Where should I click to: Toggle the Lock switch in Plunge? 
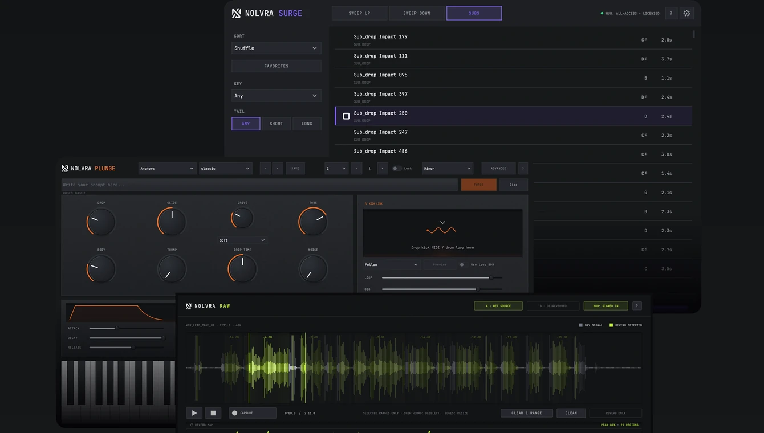(x=396, y=168)
